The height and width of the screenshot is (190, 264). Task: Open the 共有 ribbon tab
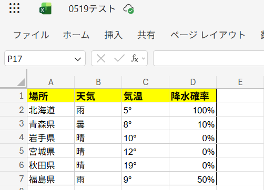point(146,35)
